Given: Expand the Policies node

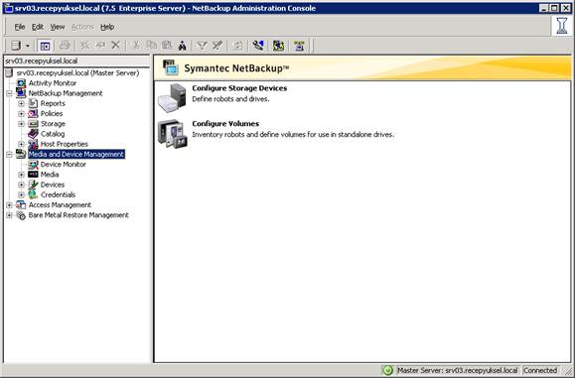Looking at the screenshot, I should pyautogui.click(x=21, y=113).
